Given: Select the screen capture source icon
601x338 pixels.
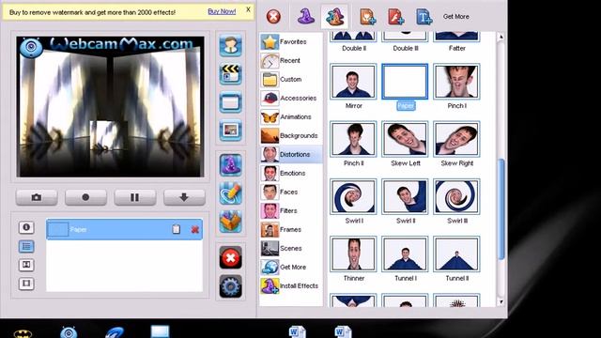Looking at the screenshot, I should pos(230,102).
